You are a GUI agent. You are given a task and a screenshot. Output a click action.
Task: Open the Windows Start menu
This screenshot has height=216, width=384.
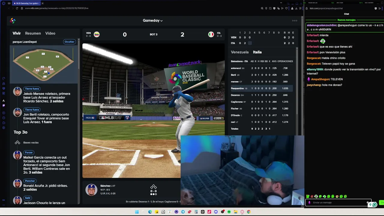(x=137, y=212)
